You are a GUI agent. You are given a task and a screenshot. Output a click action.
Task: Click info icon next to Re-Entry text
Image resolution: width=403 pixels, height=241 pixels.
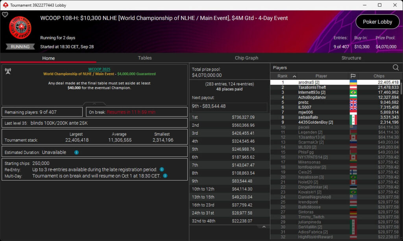click(x=162, y=170)
